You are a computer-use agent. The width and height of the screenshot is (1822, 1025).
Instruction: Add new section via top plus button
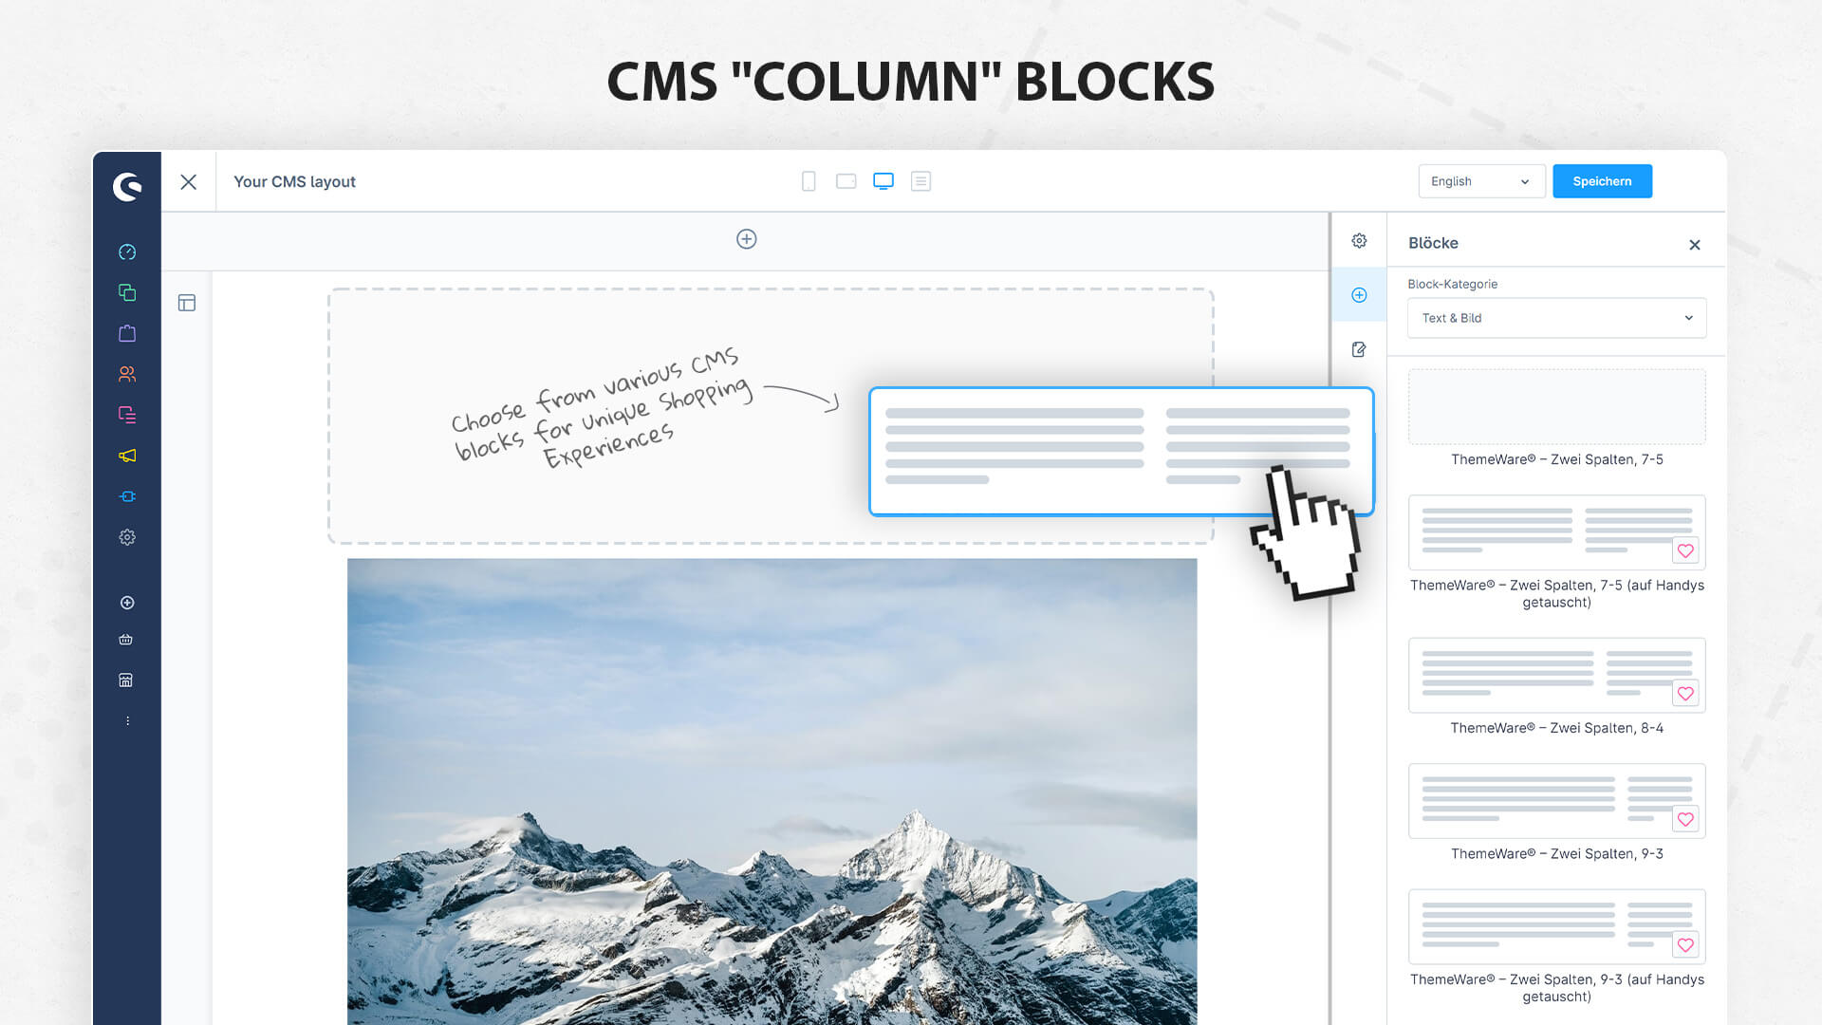pyautogui.click(x=746, y=238)
